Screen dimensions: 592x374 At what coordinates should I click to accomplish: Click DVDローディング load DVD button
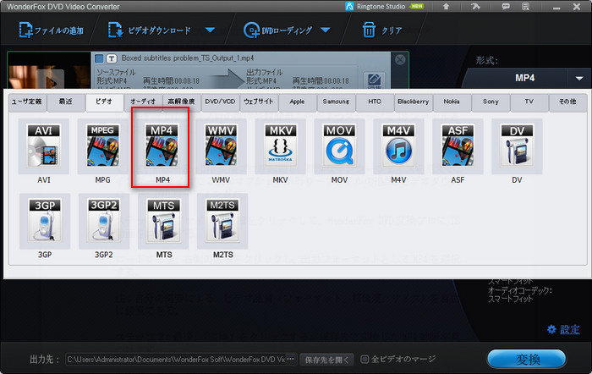pyautogui.click(x=278, y=30)
